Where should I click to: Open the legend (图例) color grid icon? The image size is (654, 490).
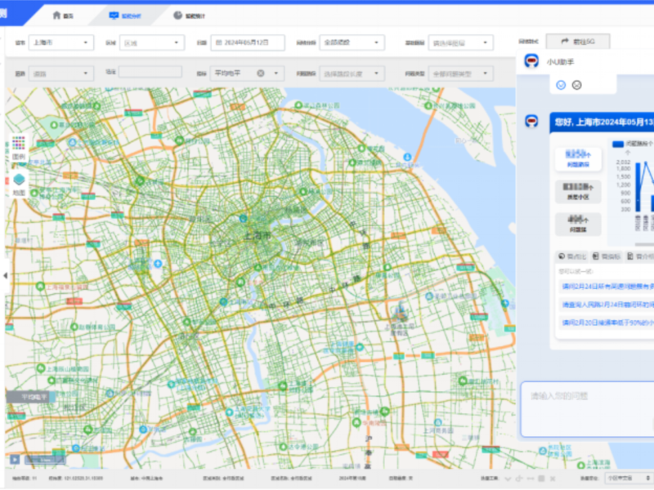19,142
